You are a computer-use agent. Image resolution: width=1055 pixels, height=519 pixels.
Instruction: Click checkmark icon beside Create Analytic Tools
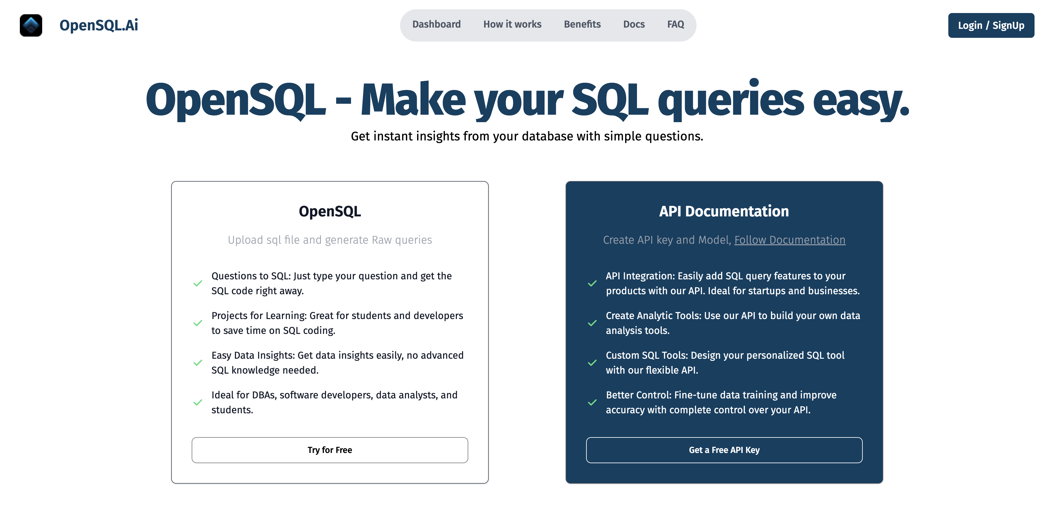(x=592, y=323)
